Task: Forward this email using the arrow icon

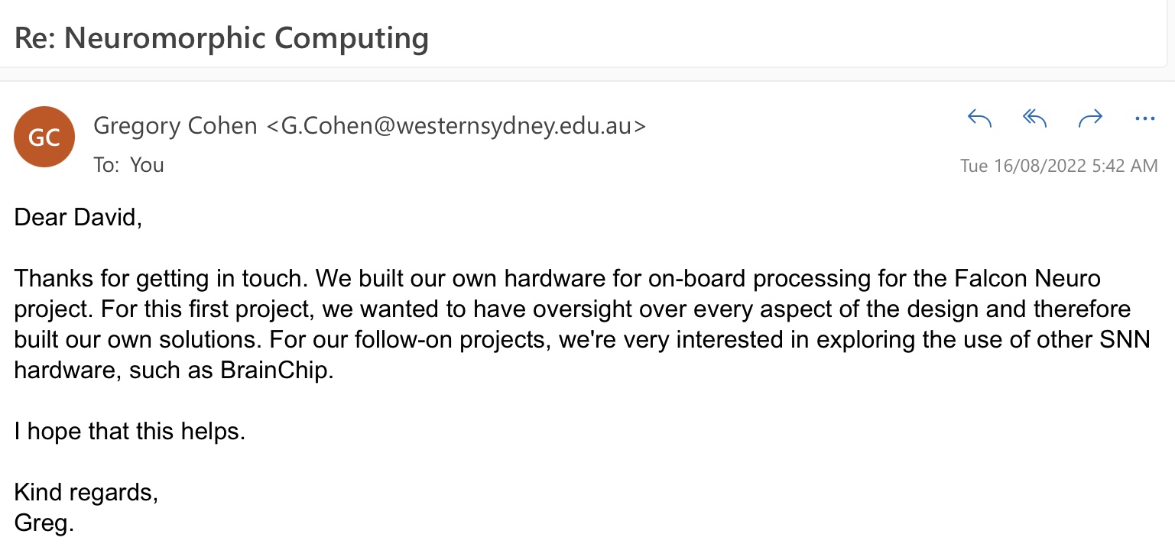Action: point(1090,118)
